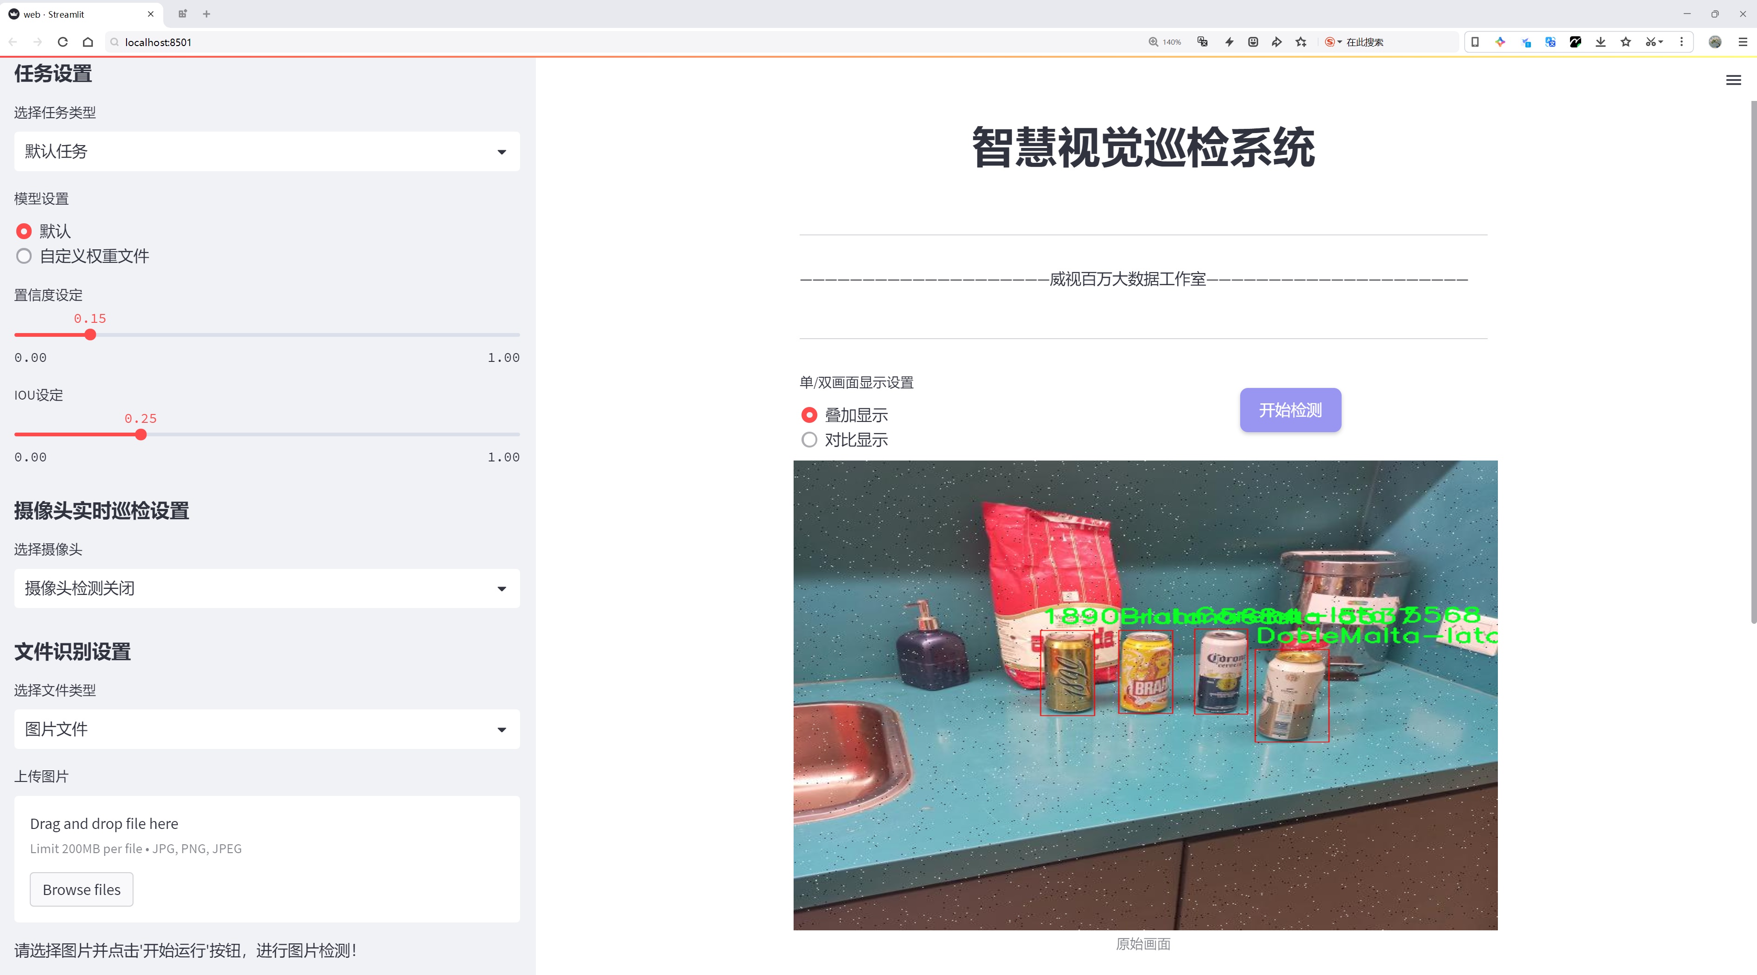1757x975 pixels.
Task: Reload the localhost:8501 page
Action: 63,42
